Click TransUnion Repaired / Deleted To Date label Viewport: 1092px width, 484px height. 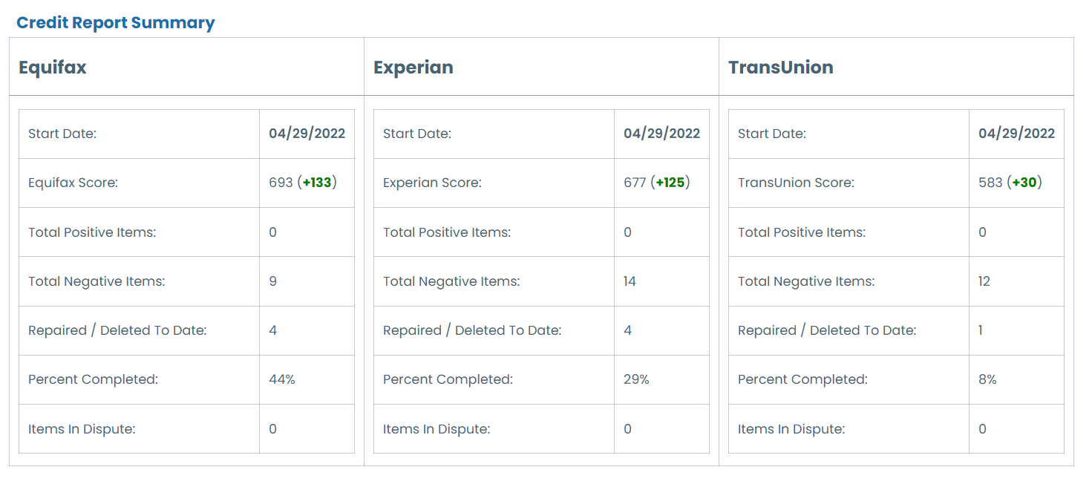827,330
